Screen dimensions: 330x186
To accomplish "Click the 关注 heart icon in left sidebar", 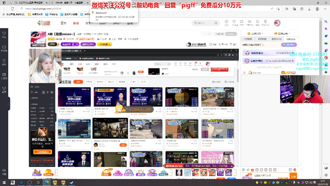I will tap(4, 35).
